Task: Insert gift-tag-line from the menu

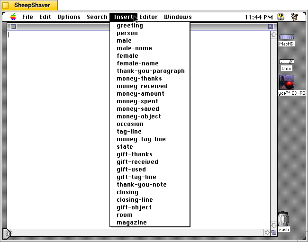Action: click(150, 177)
